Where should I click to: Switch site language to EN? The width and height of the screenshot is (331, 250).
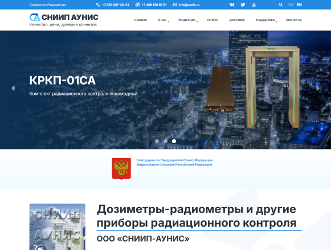pyautogui.click(x=299, y=5)
